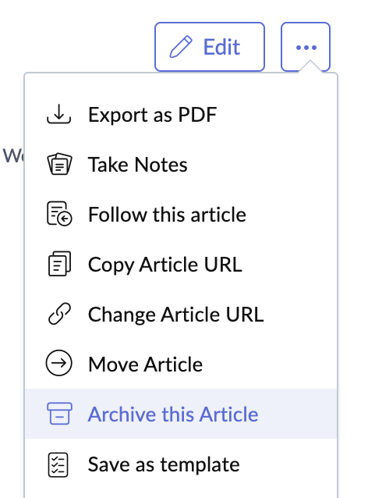Choose Copy Article URL
Screen dimensions: 368x498
pos(181,264)
